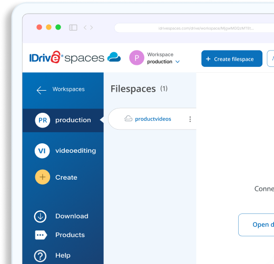
Task: Click the yellow plus Create icon
Action: [x=43, y=177]
